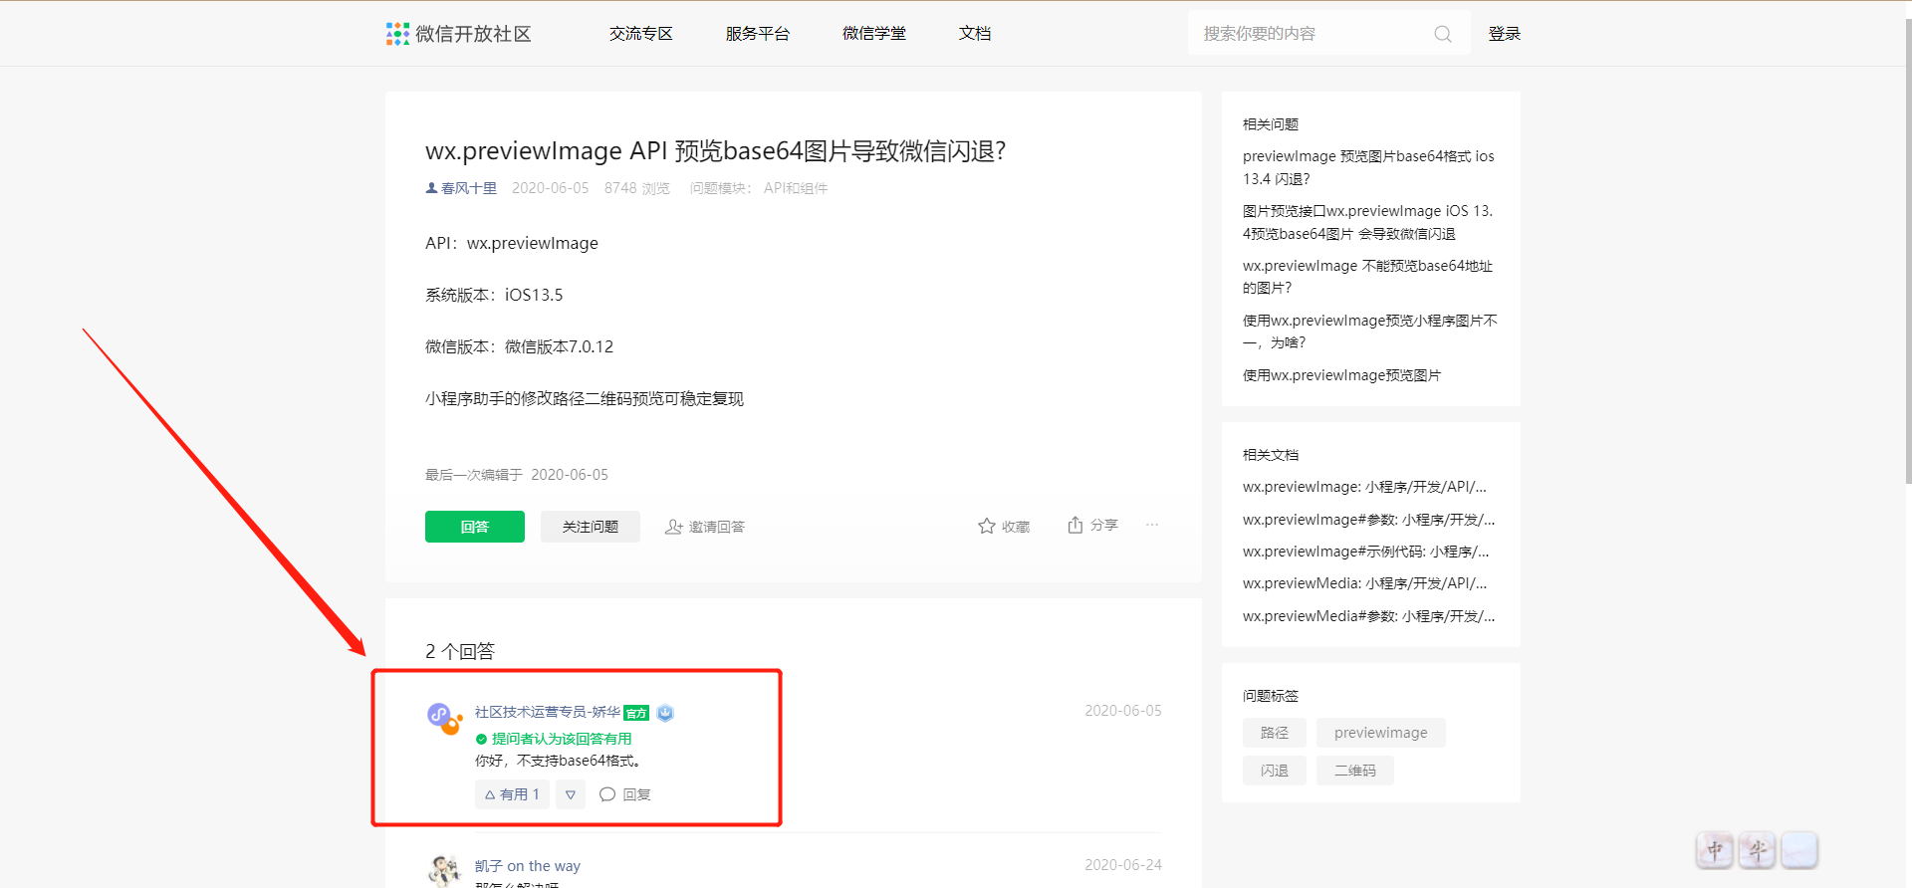Click the question title wx.previewImage API

coord(716,150)
